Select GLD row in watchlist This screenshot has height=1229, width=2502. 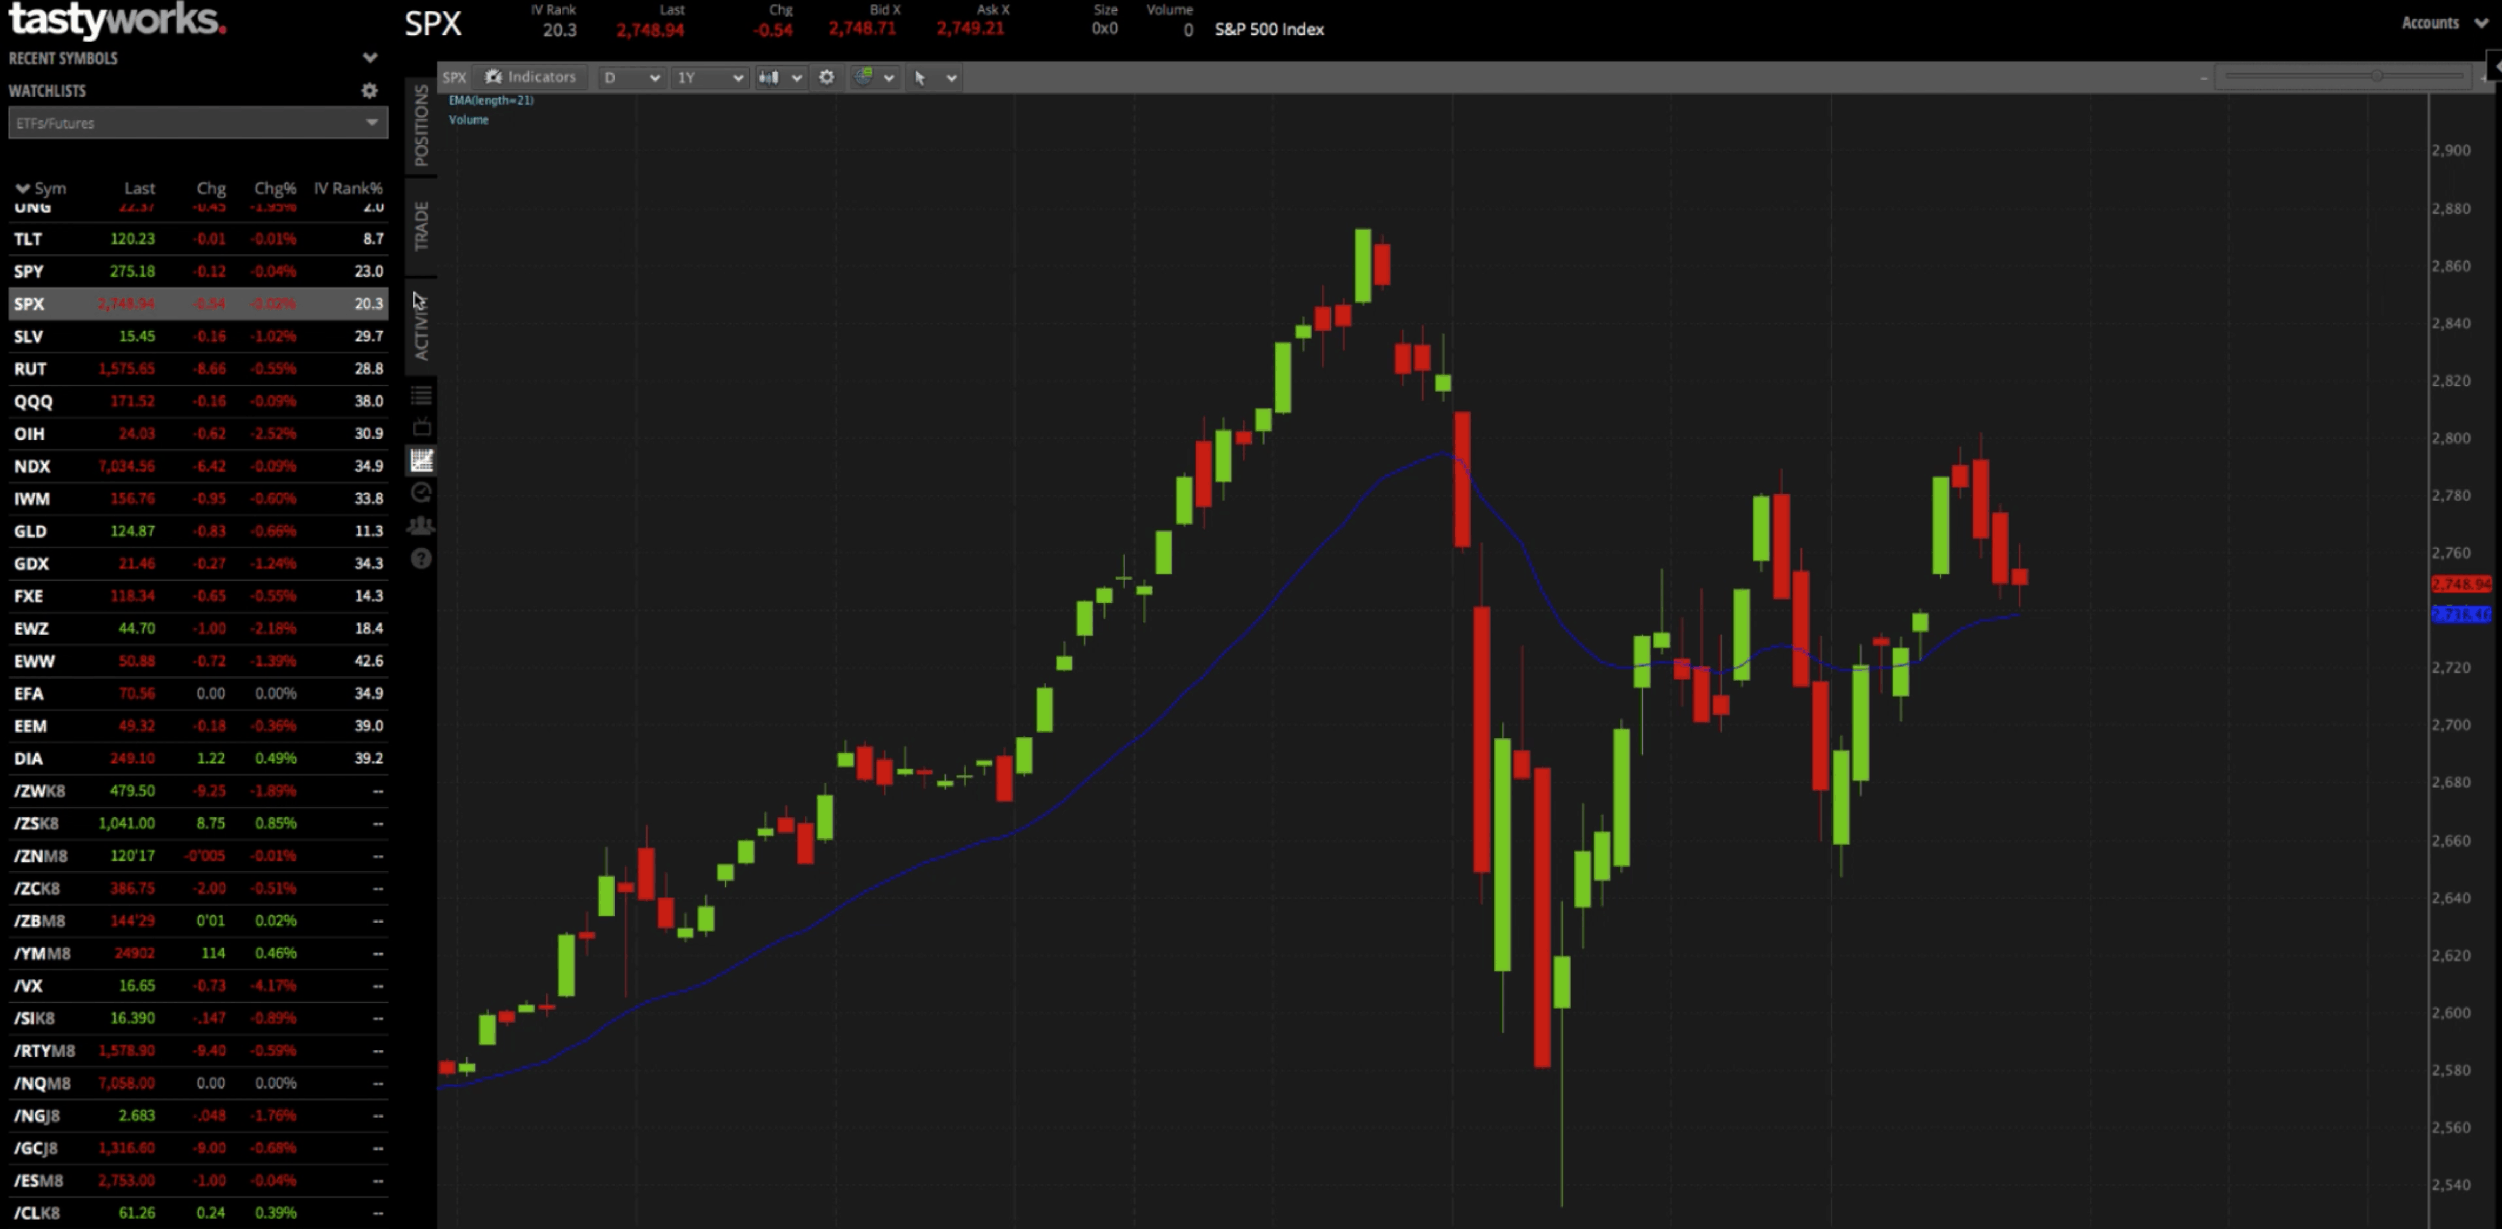[x=198, y=531]
